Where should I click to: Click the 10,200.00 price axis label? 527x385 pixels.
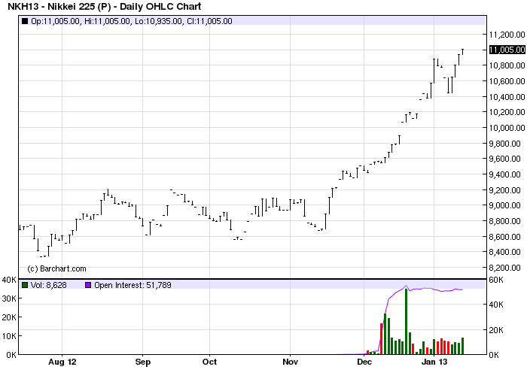tap(507, 112)
